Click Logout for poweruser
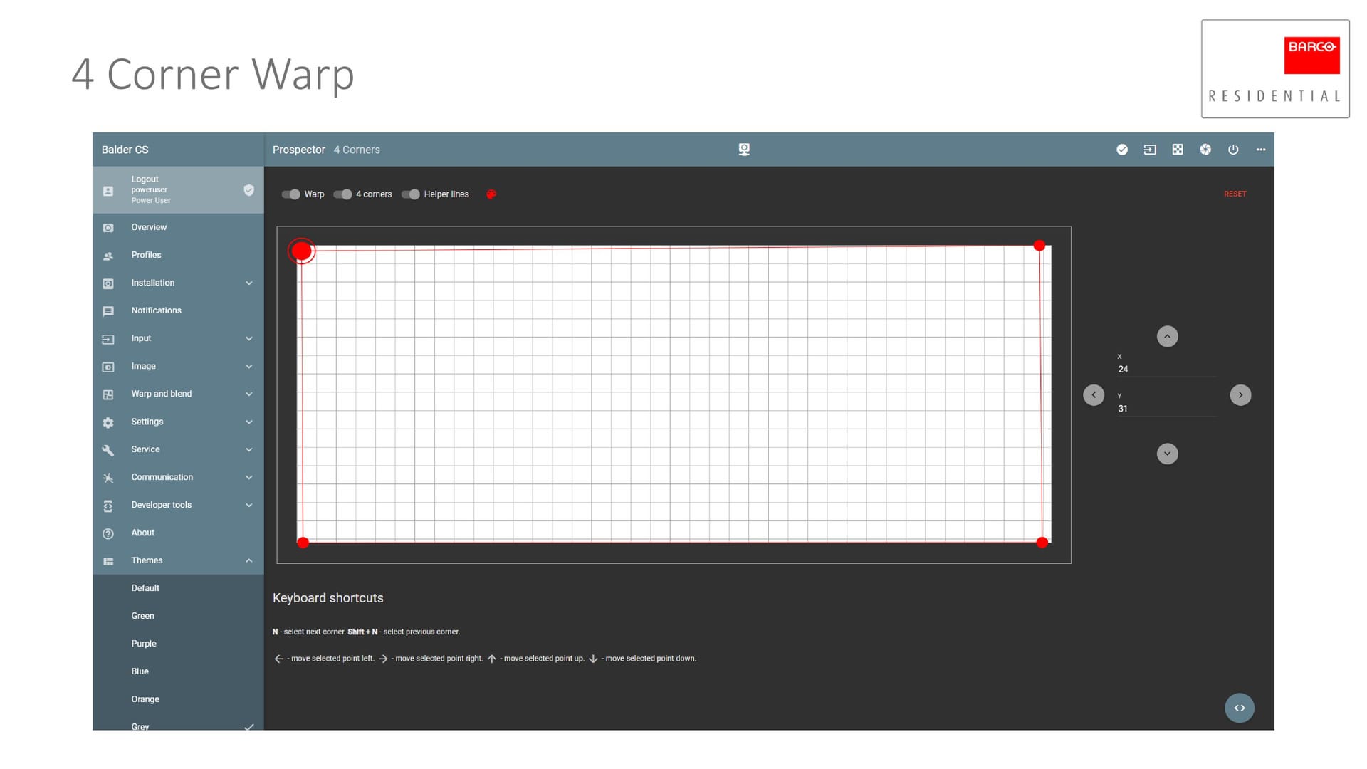The width and height of the screenshot is (1367, 769). [x=145, y=179]
